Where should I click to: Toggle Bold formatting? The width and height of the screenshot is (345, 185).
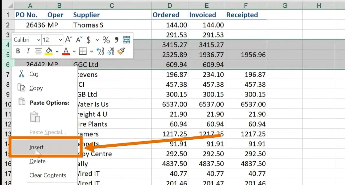click(18, 51)
